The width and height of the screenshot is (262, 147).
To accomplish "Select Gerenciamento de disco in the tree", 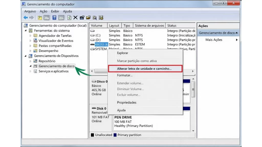I will [57, 66].
